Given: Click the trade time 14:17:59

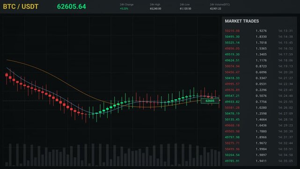Looking at the screenshot, I should 285,54.
